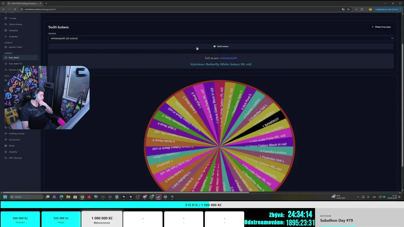Open Databáze in the sidebar

tap(20, 30)
